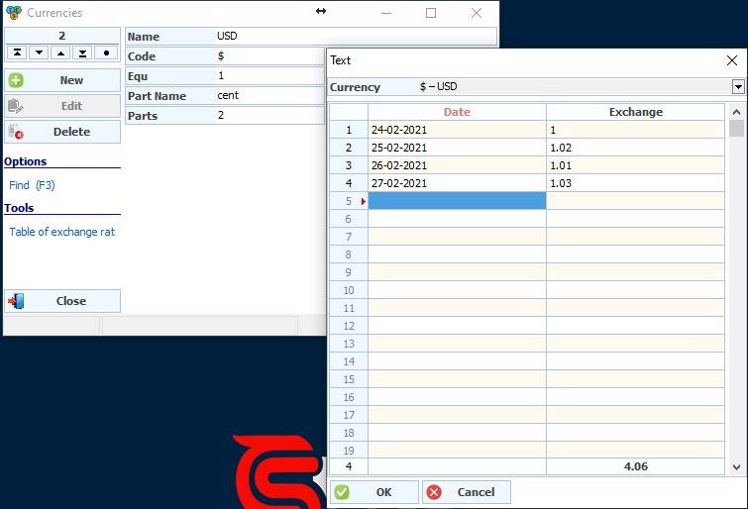Click the New currency button
Viewport: 748px width, 509px height.
62,80
